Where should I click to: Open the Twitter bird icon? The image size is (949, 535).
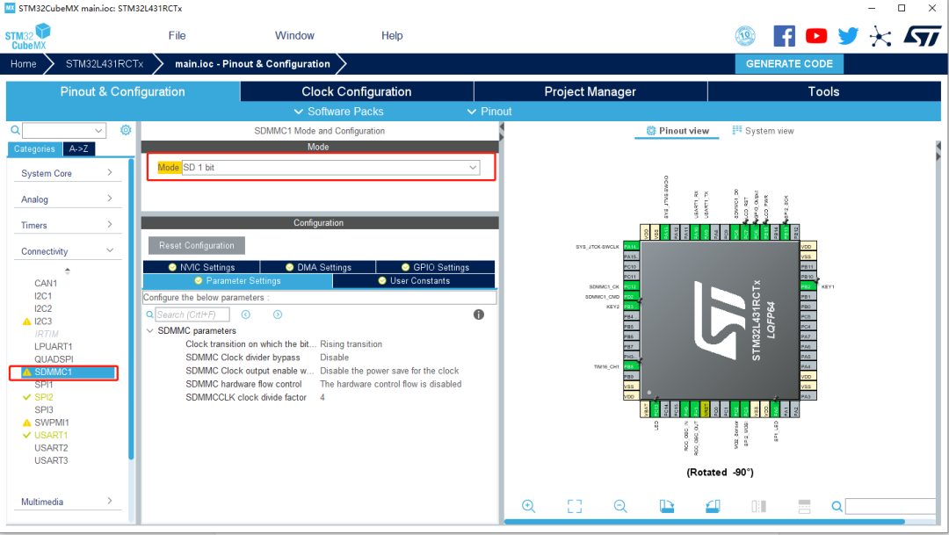[x=848, y=36]
